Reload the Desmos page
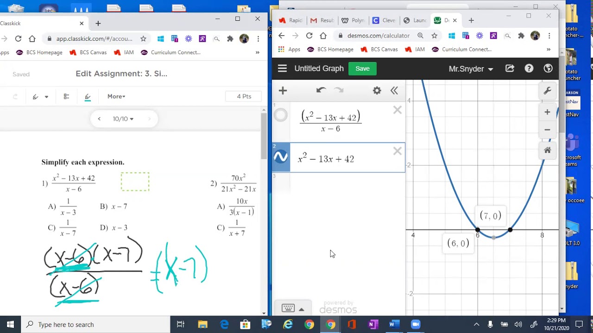Image resolution: width=593 pixels, height=333 pixels. point(309,36)
